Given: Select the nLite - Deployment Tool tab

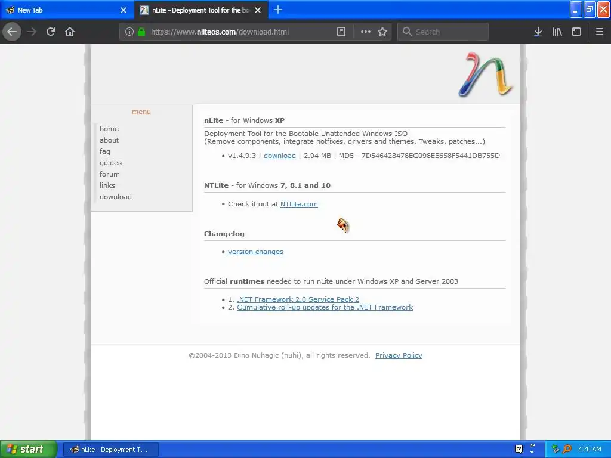Looking at the screenshot, I should click(x=200, y=10).
